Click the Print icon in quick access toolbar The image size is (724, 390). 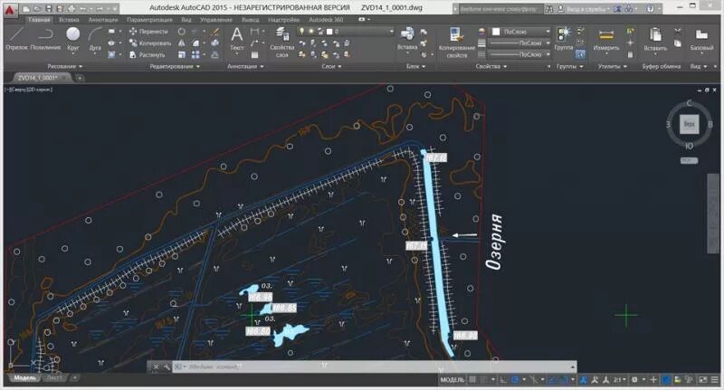click(71, 9)
